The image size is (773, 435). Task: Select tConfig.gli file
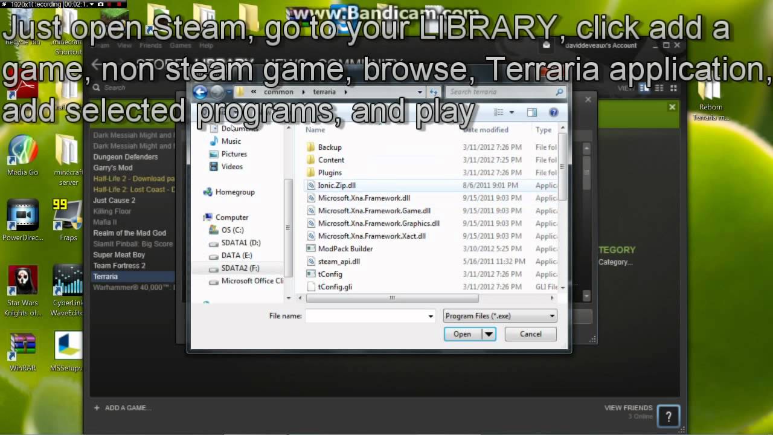click(335, 287)
